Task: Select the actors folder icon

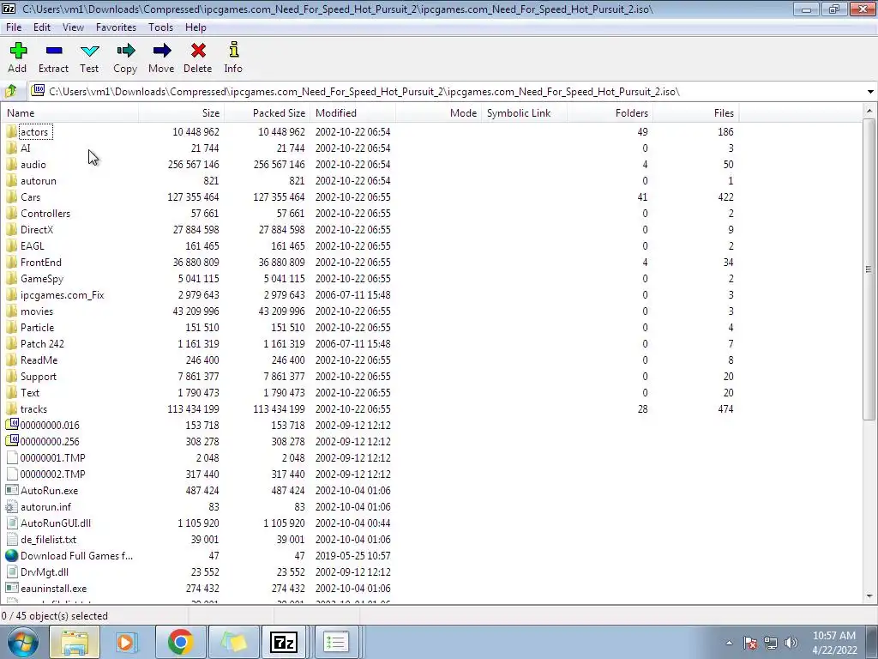Action: coord(12,131)
